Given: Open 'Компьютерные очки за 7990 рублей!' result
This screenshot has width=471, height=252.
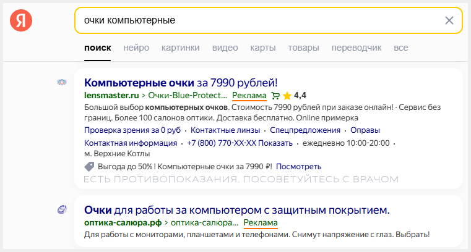Looking at the screenshot, I should tap(181, 82).
